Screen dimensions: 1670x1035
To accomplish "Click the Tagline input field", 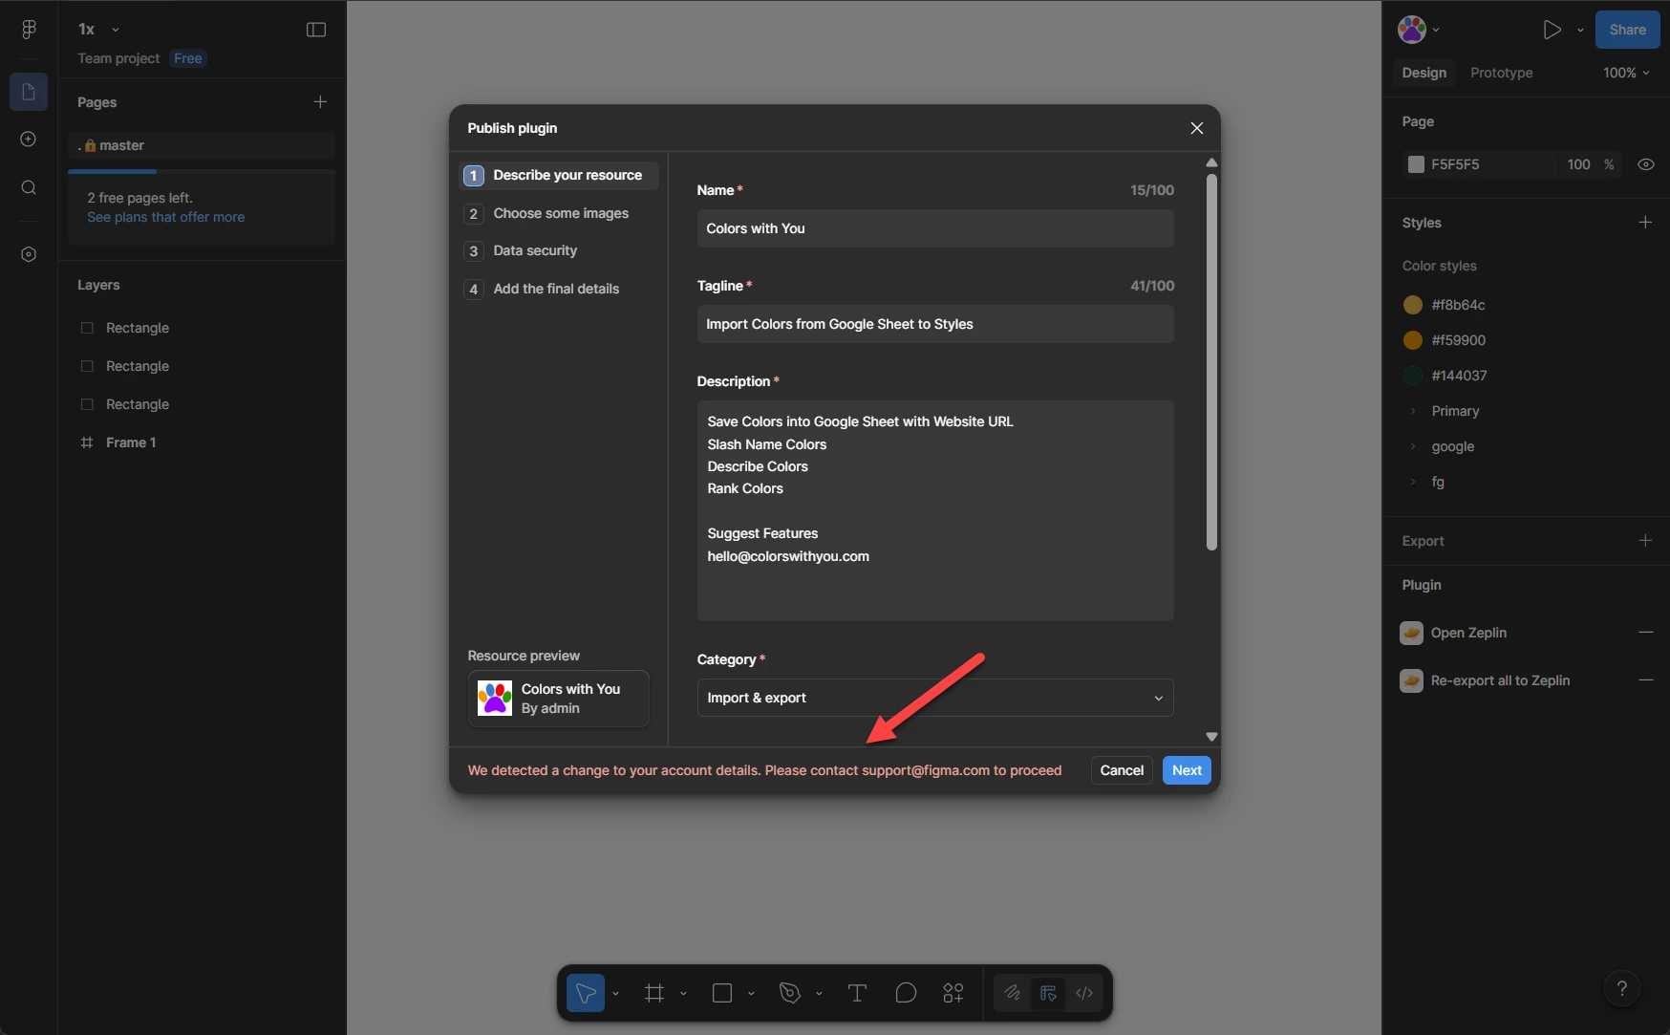I will [935, 324].
